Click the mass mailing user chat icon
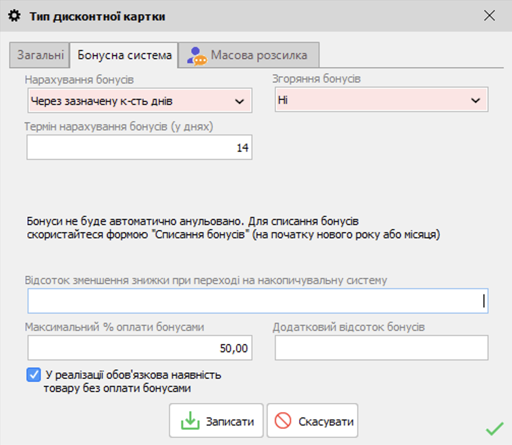Screen dimensions: 512x445 click(196, 57)
